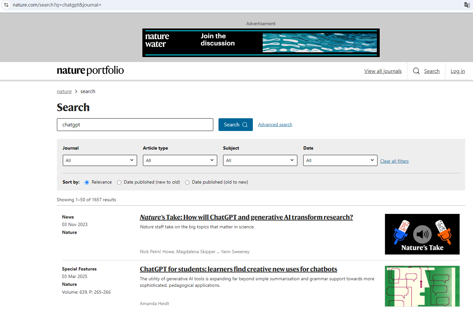Open the Nature Water advertisement banner
473x310 pixels.
[261, 43]
